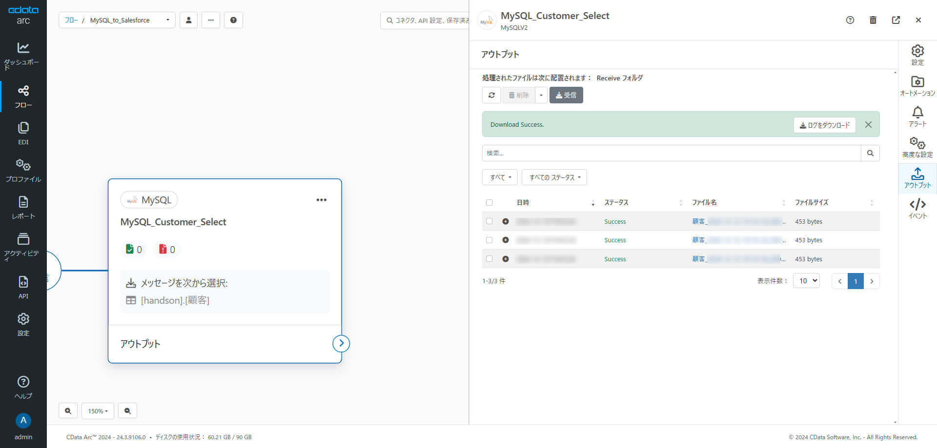The image size is (937, 448).
Task: Click the フロー breadcrumb link
Action: click(71, 20)
